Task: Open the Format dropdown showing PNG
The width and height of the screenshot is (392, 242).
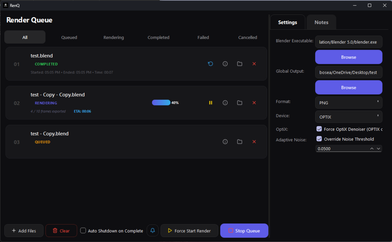Action: point(348,103)
